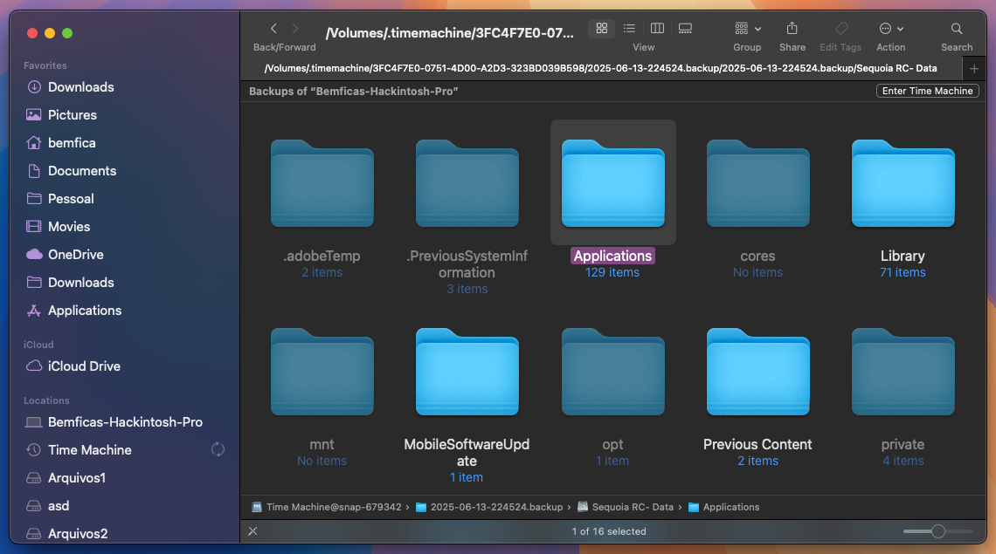The image size is (996, 554).
Task: Click 2025-06-13-224524.backup in path bar
Action: [489, 507]
